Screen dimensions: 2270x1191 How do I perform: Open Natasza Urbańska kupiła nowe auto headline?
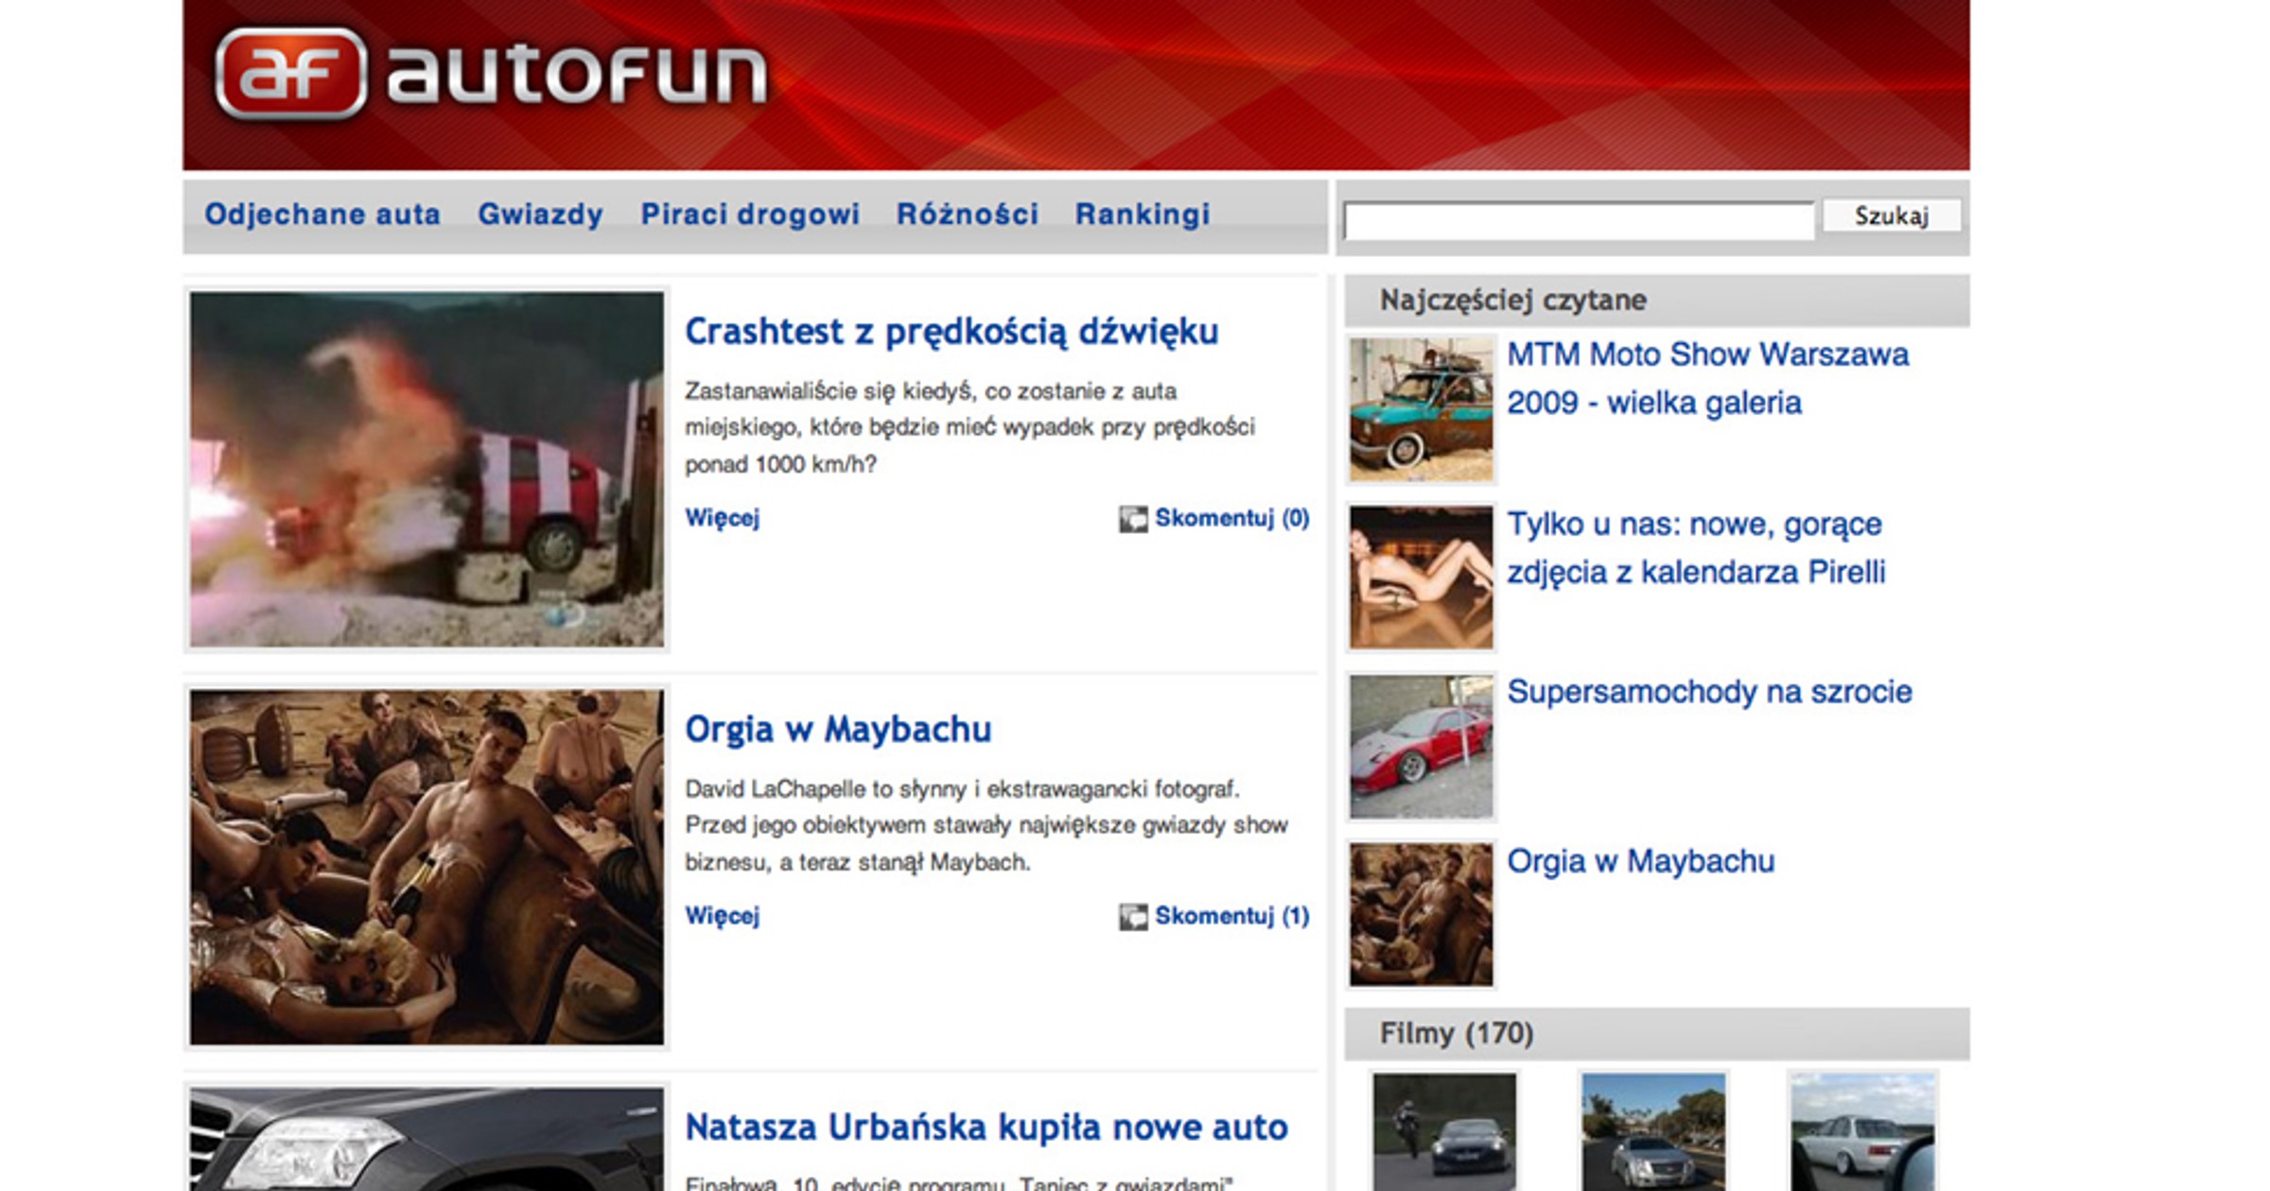[987, 1128]
